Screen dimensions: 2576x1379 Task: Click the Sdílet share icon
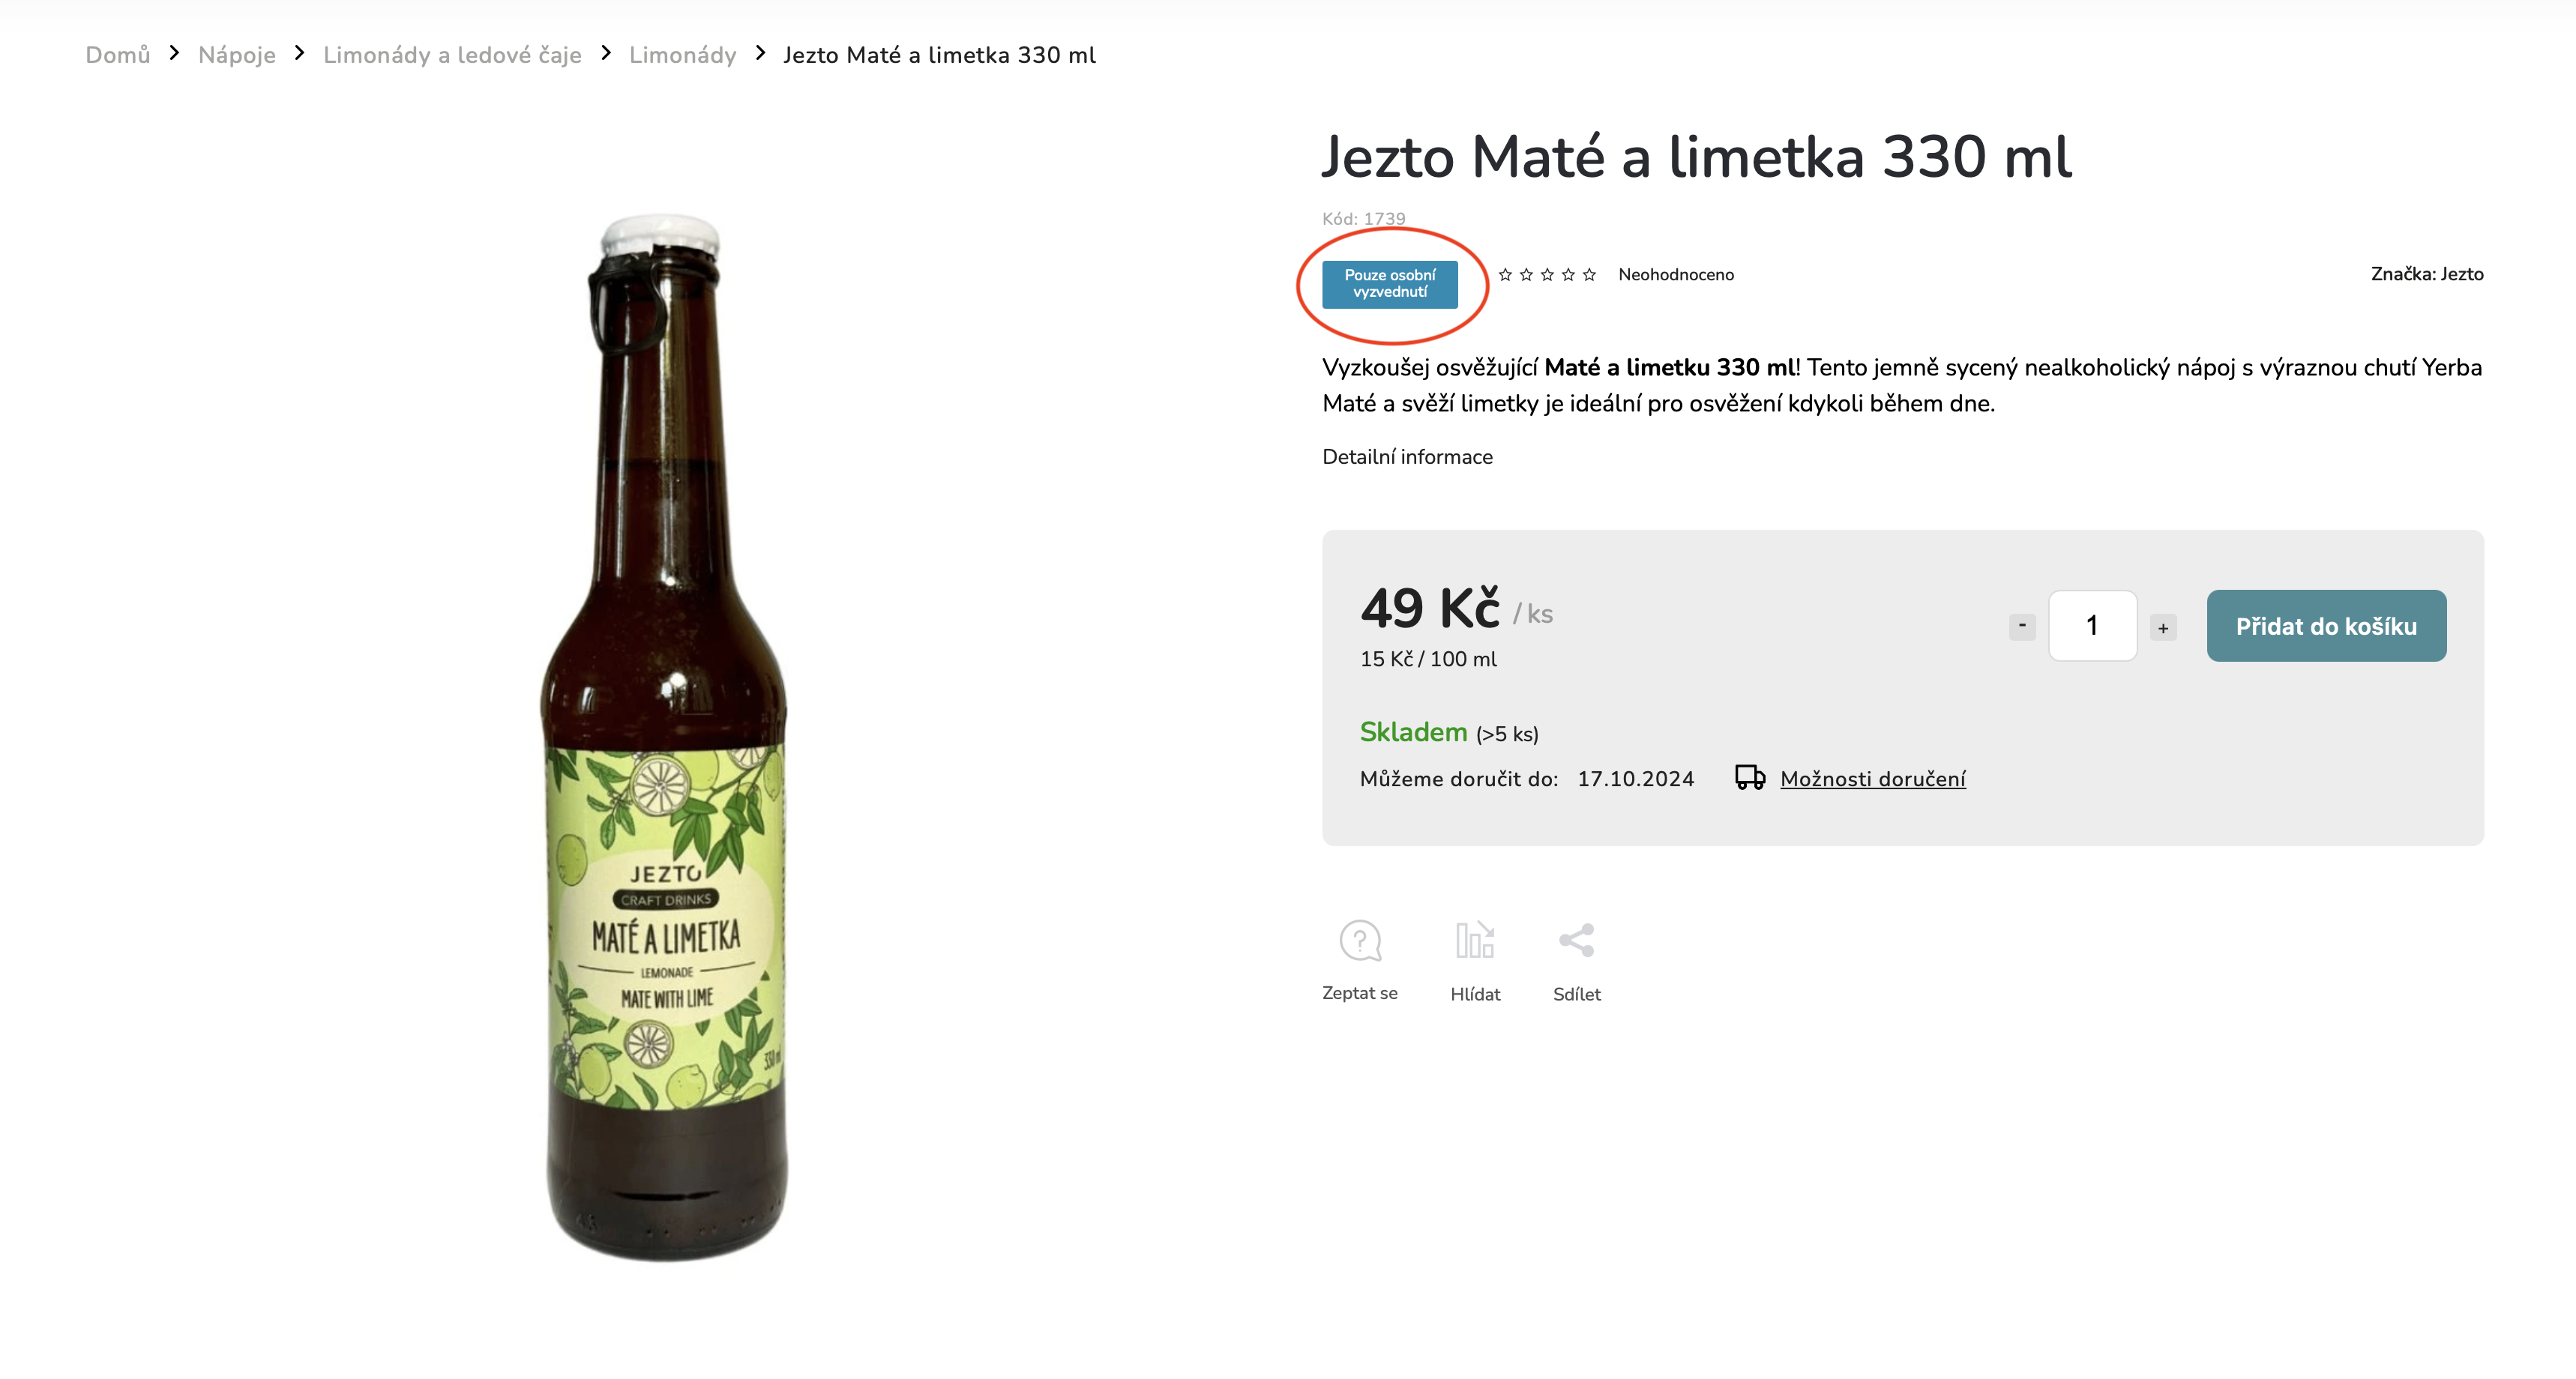click(x=1576, y=940)
